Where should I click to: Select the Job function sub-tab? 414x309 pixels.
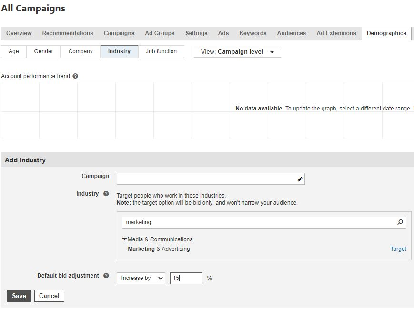pos(161,51)
